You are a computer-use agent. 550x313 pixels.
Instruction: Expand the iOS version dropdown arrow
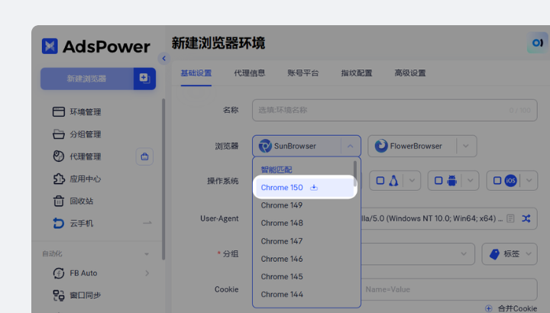point(529,180)
